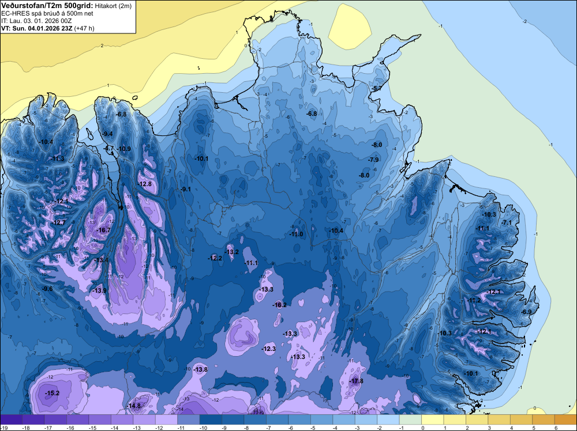Pick the -12.8 temperature label
This screenshot has width=577, height=431.
[x=145, y=184]
